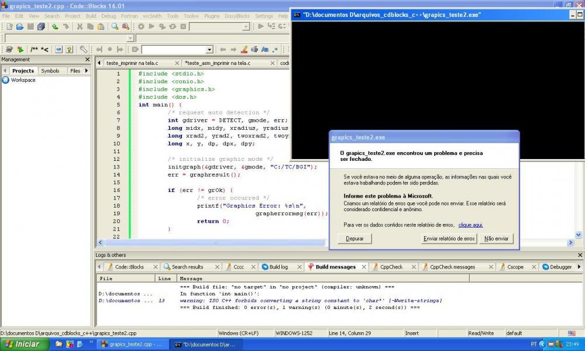Click the Open file toolbar icon
Image resolution: width=585 pixels, height=351 pixels.
(x=19, y=26)
